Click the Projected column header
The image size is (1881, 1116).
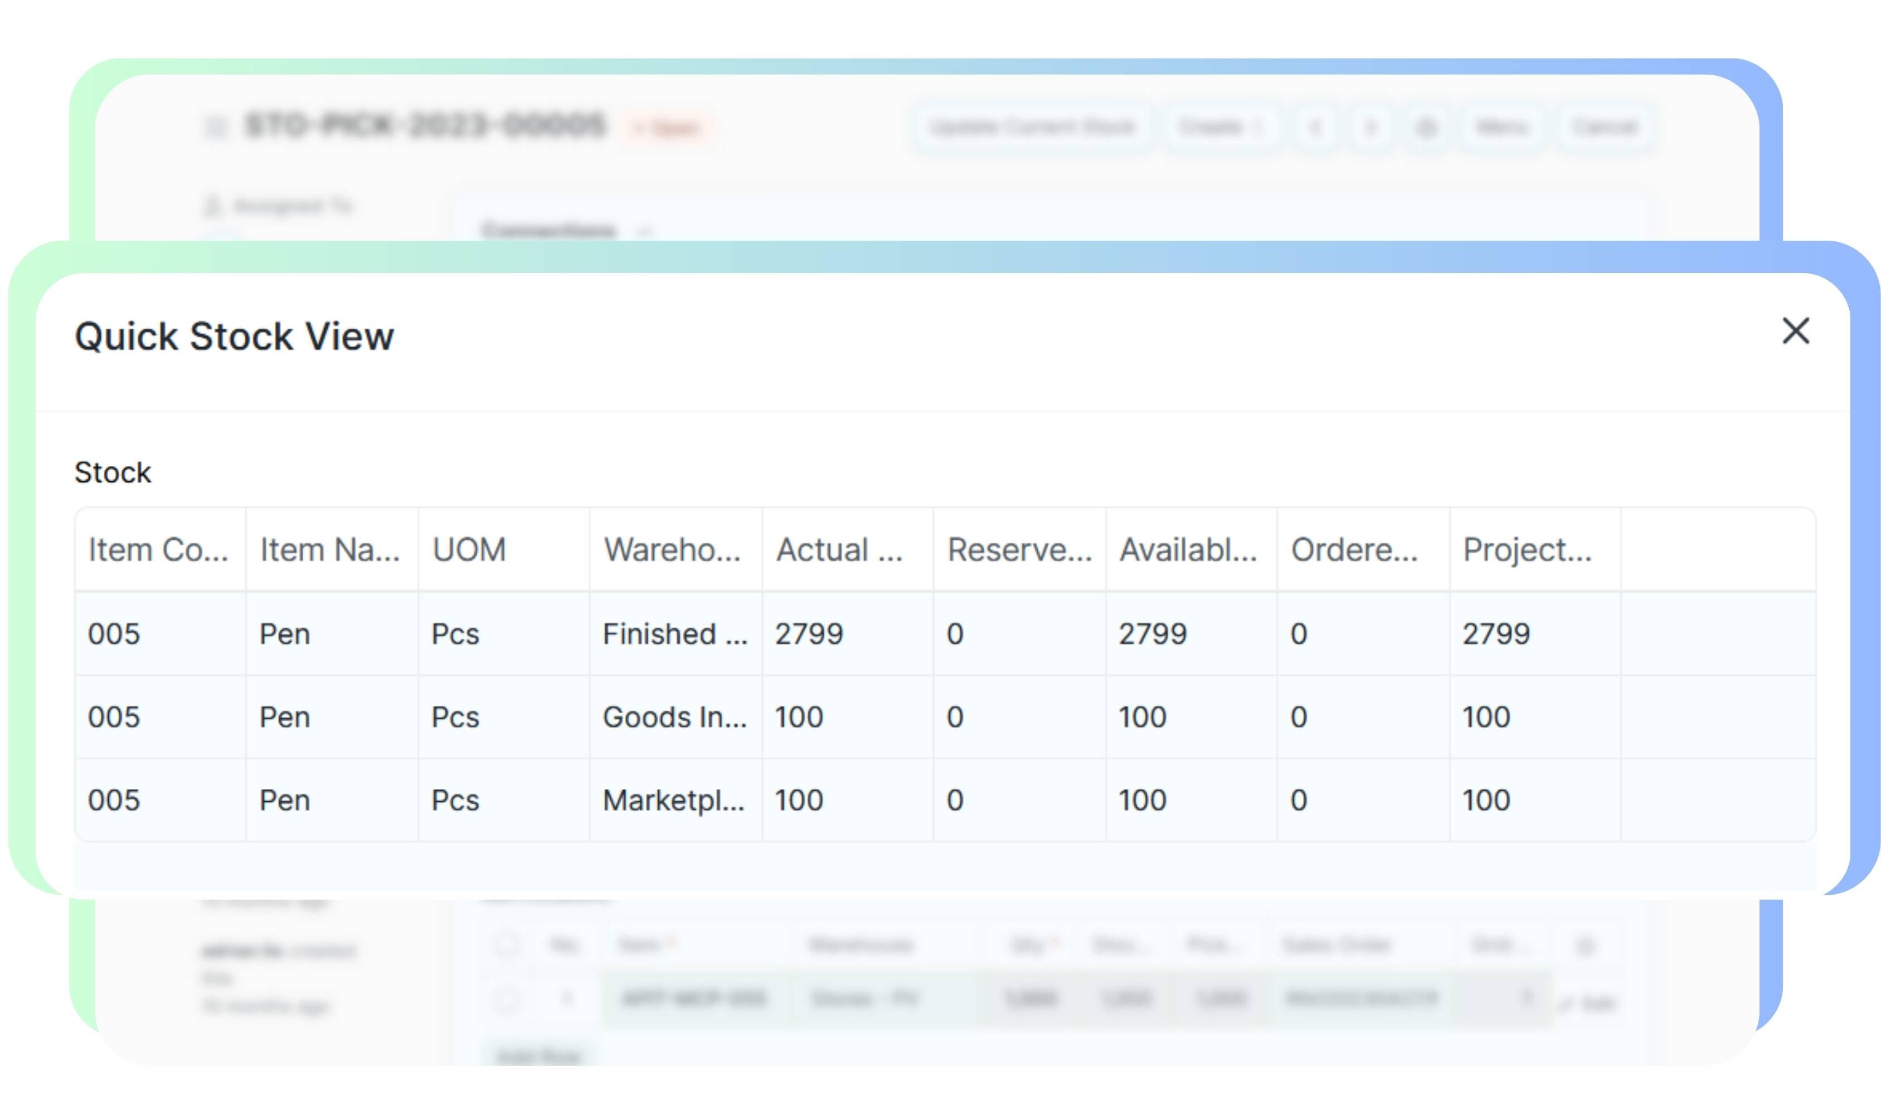[x=1528, y=550]
